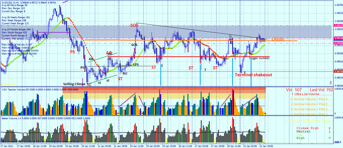Click the red 'SC' label
This screenshot has width=343, height=148.
[89, 85]
